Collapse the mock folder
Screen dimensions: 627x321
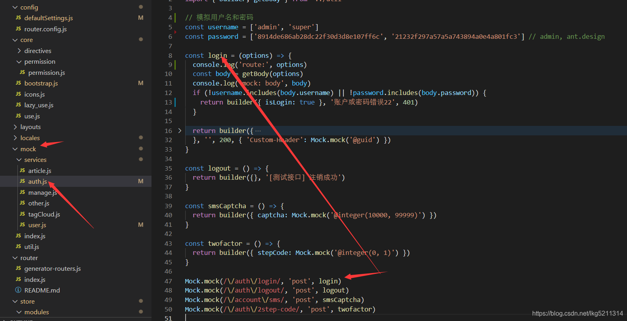coord(15,149)
